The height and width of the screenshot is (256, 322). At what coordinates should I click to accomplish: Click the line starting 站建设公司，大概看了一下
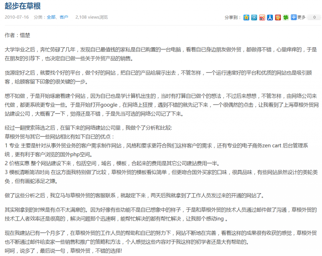[x=95, y=114]
